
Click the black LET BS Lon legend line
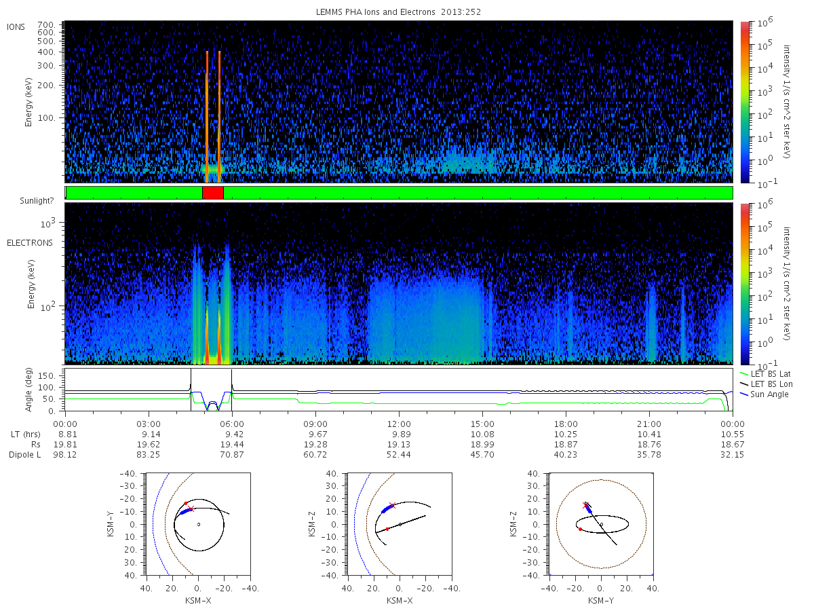744,384
